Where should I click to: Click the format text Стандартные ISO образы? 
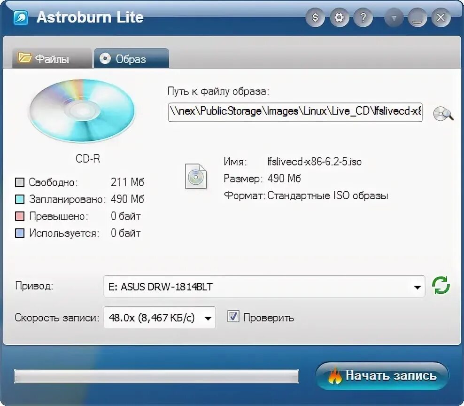click(x=328, y=196)
